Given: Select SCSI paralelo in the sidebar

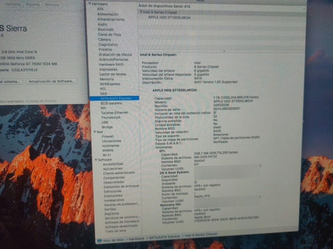Looking at the screenshot, I should click(x=111, y=103).
